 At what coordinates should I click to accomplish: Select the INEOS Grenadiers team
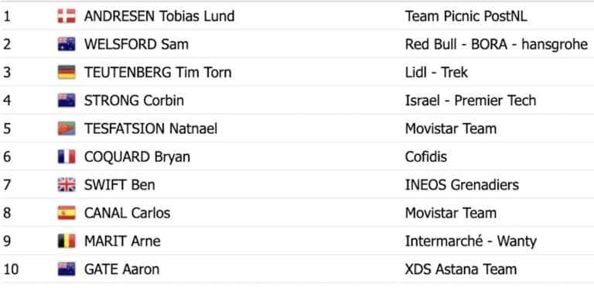462,184
